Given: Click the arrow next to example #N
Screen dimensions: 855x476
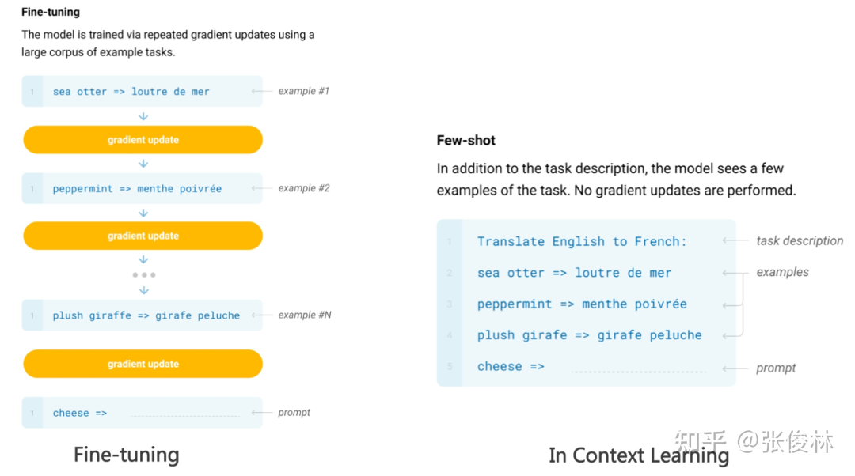Looking at the screenshot, I should 261,315.
